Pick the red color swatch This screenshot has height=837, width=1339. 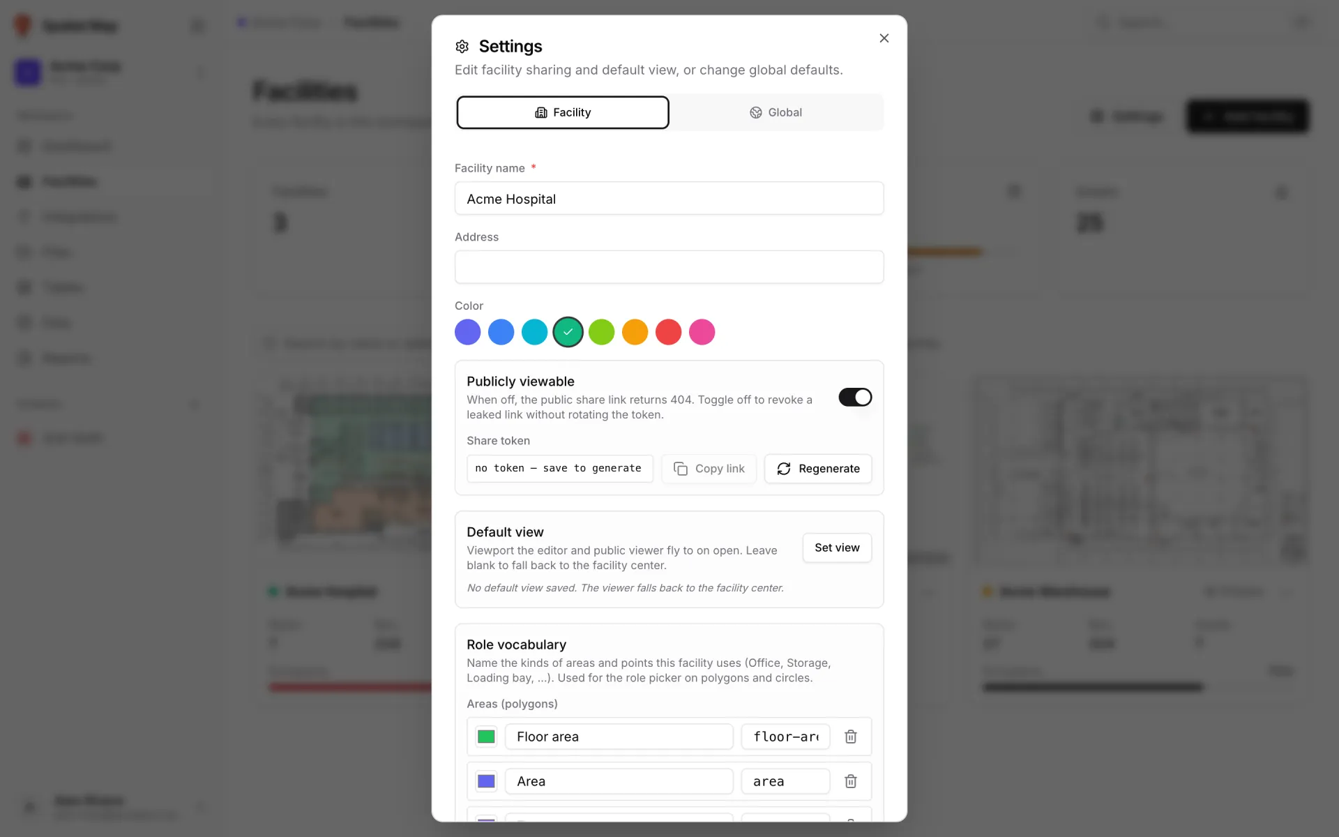click(668, 332)
